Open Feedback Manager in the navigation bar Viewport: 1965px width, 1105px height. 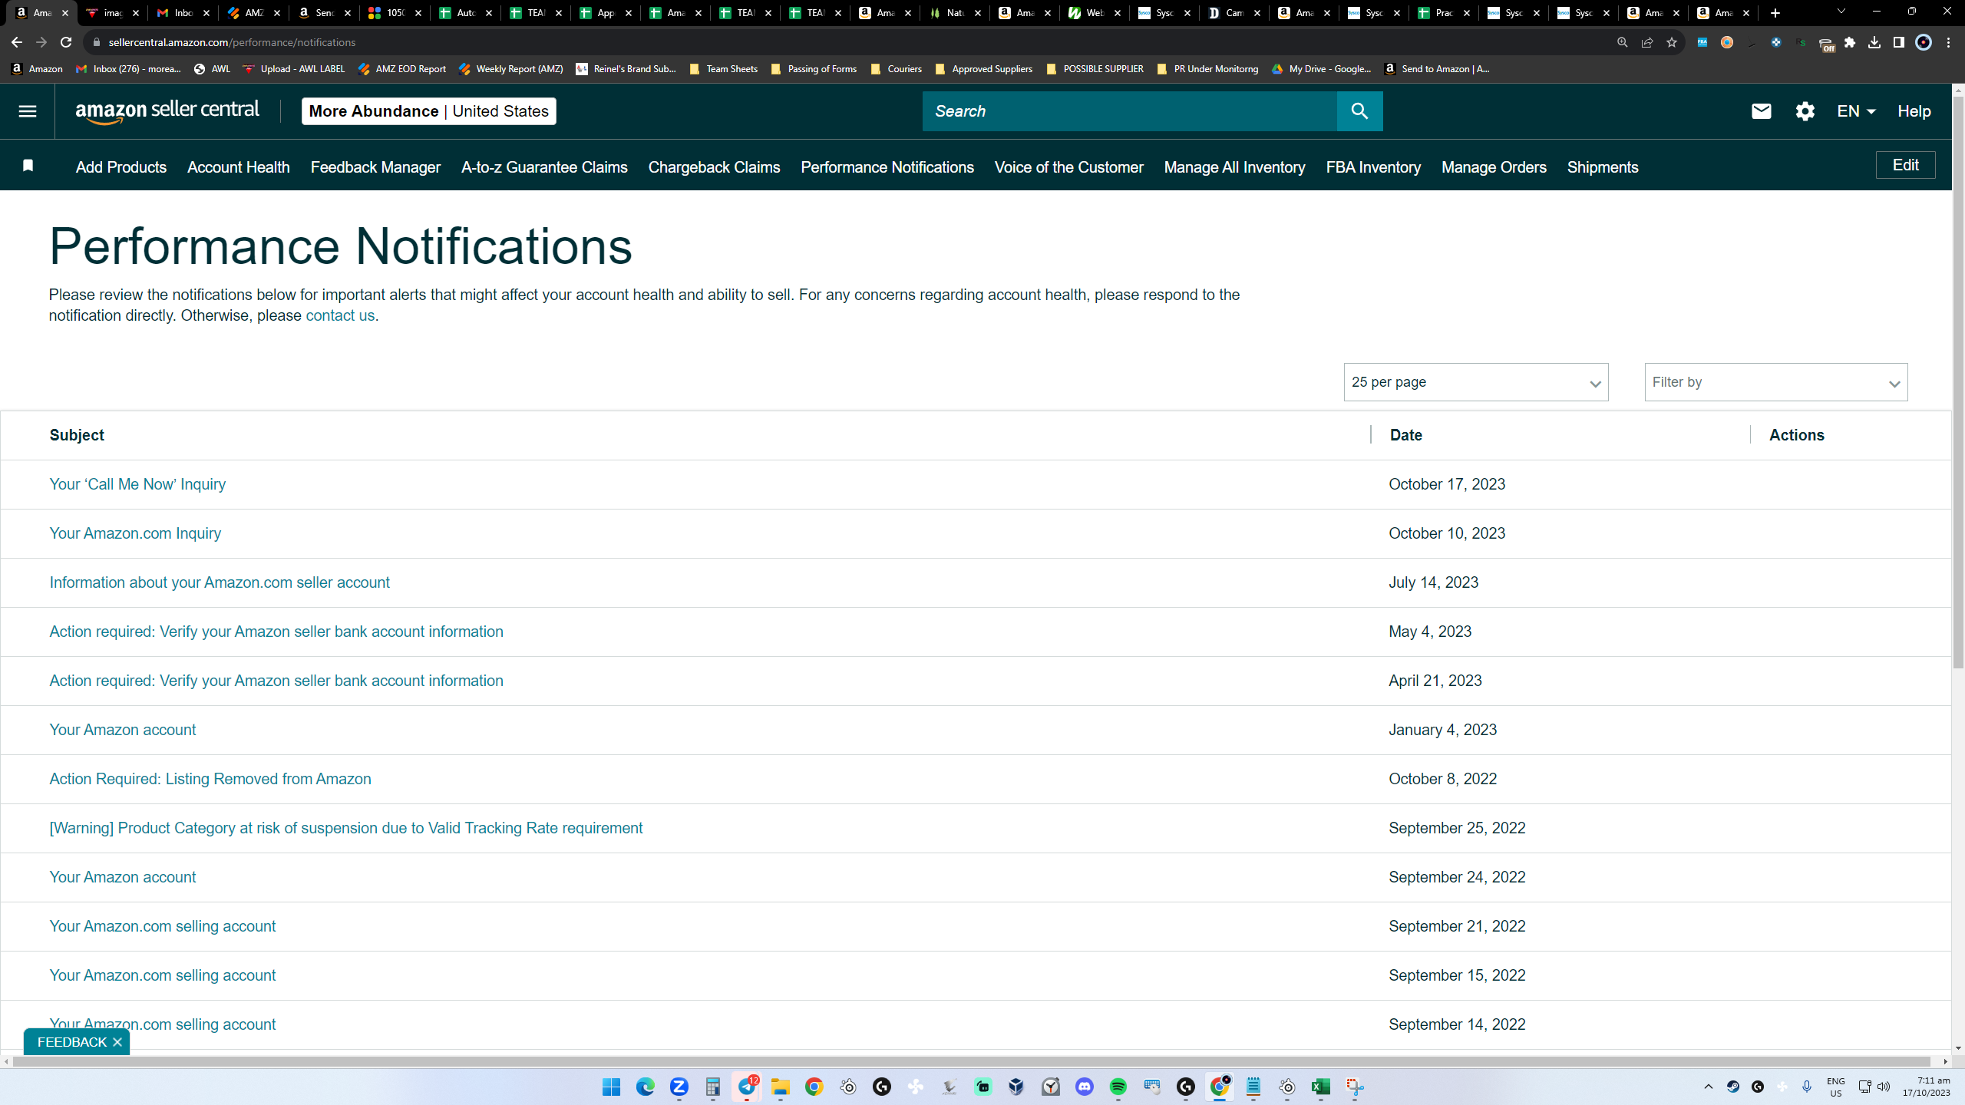[375, 167]
